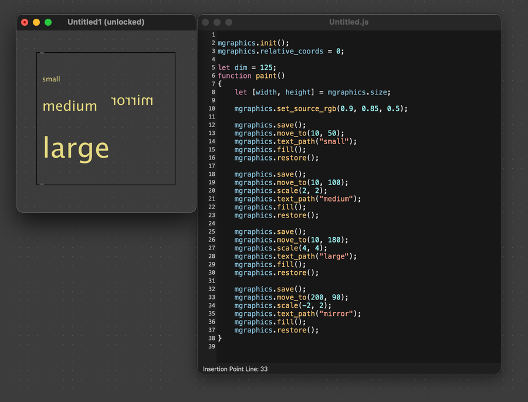Click the mirrored "mirror" text in the patcher
The height and width of the screenshot is (402, 528).
[131, 100]
